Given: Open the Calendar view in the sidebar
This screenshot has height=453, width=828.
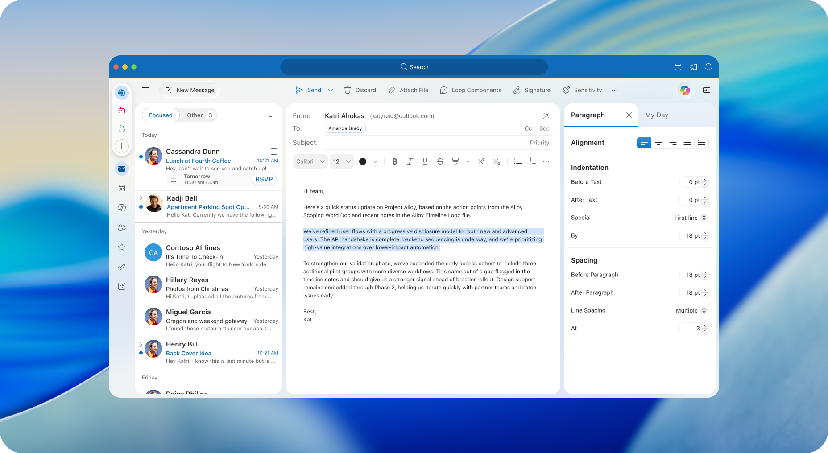Looking at the screenshot, I should [x=122, y=188].
